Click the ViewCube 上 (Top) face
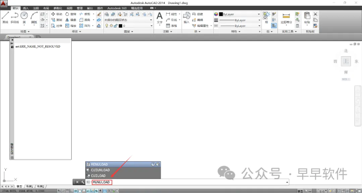 click(x=346, y=61)
